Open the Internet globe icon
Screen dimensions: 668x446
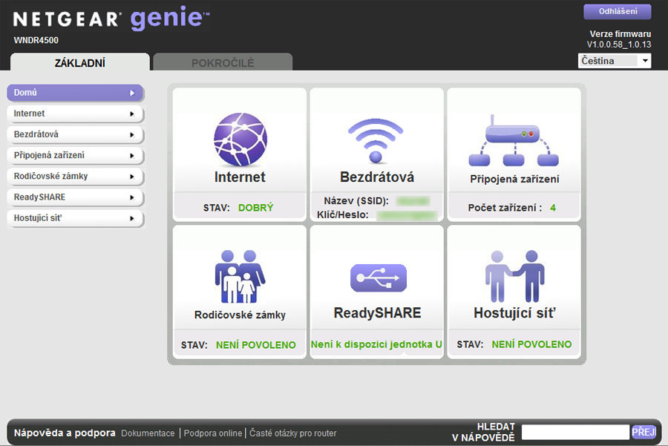click(x=240, y=139)
